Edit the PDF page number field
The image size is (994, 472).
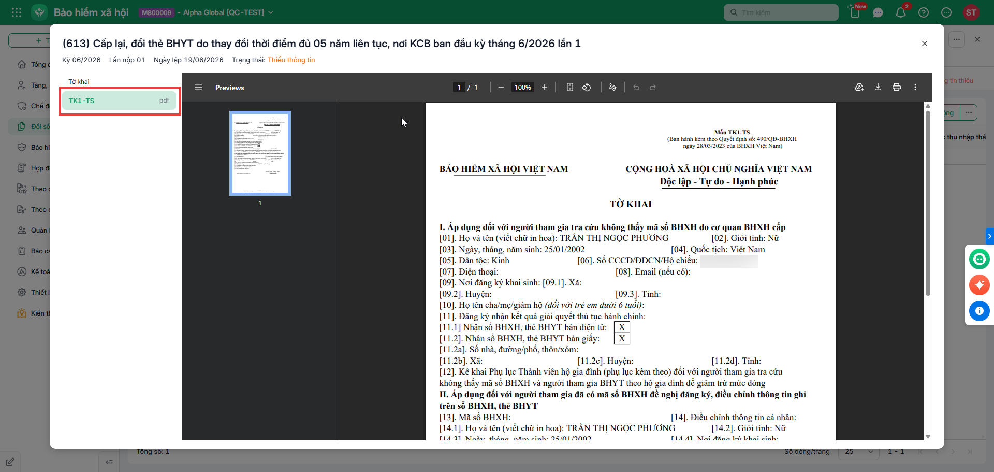coord(459,88)
